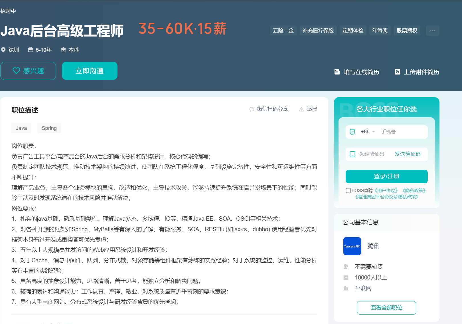Click the Tencent company logo

(x=352, y=246)
